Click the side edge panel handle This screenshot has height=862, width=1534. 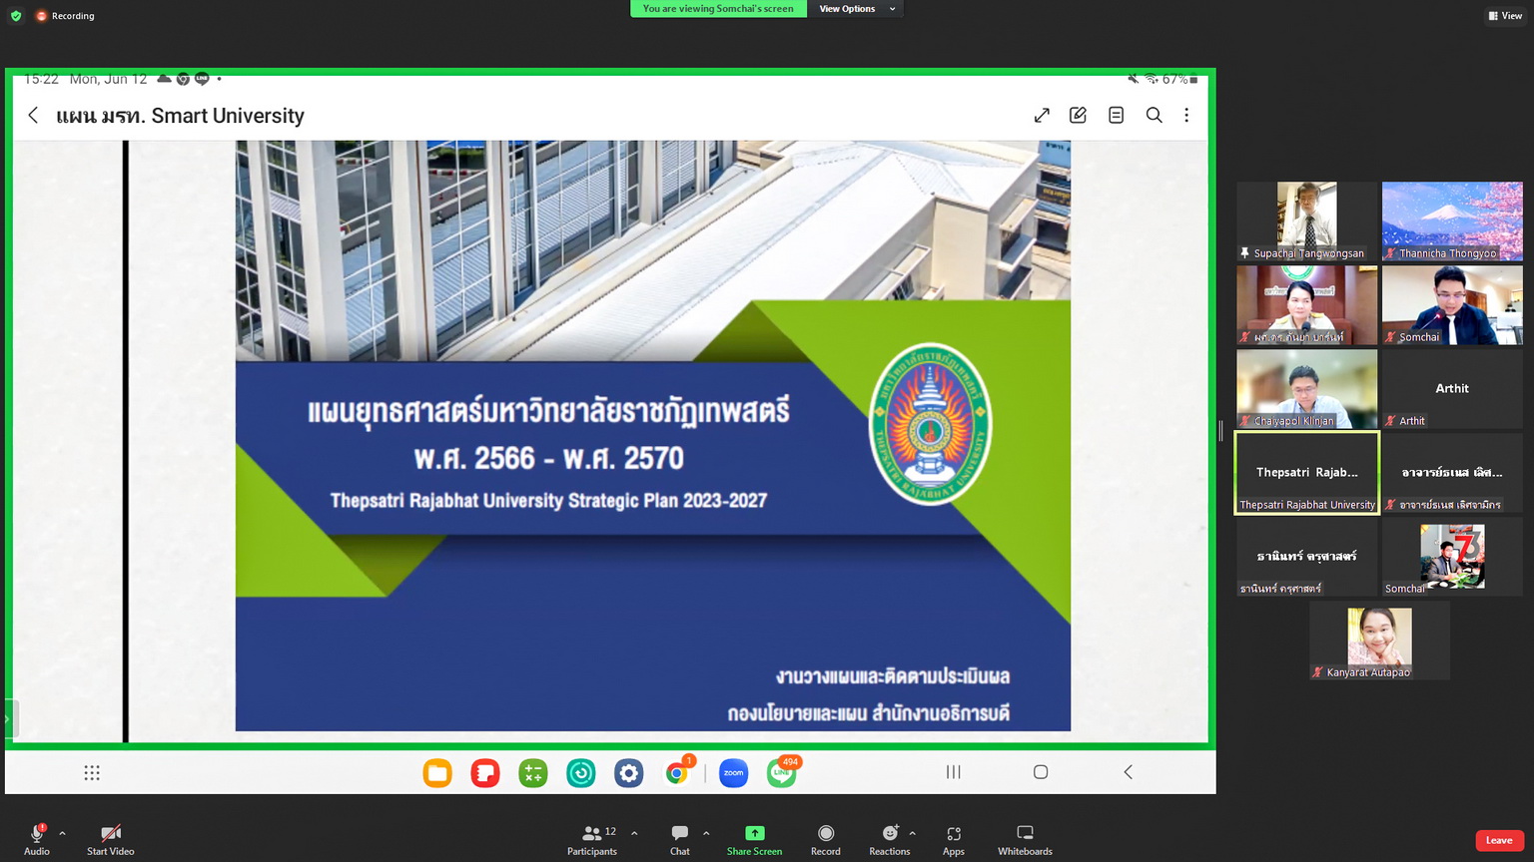click(8, 718)
